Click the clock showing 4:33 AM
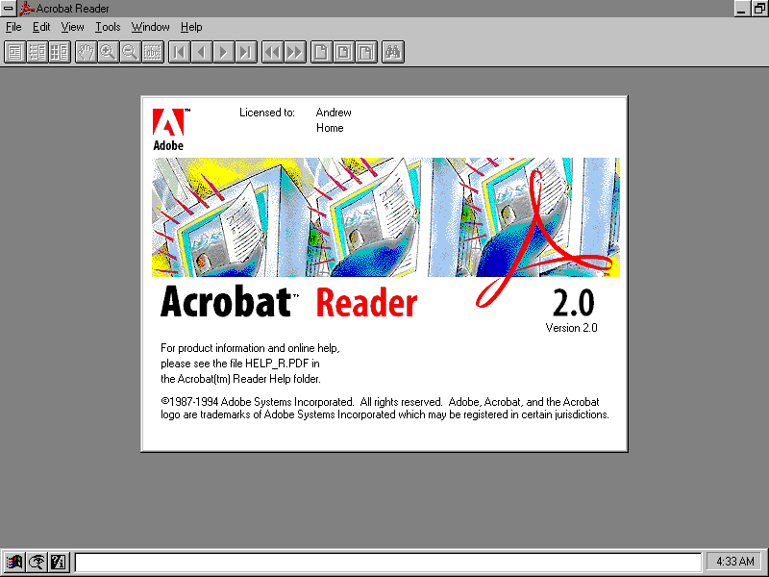This screenshot has height=577, width=769. tap(735, 562)
